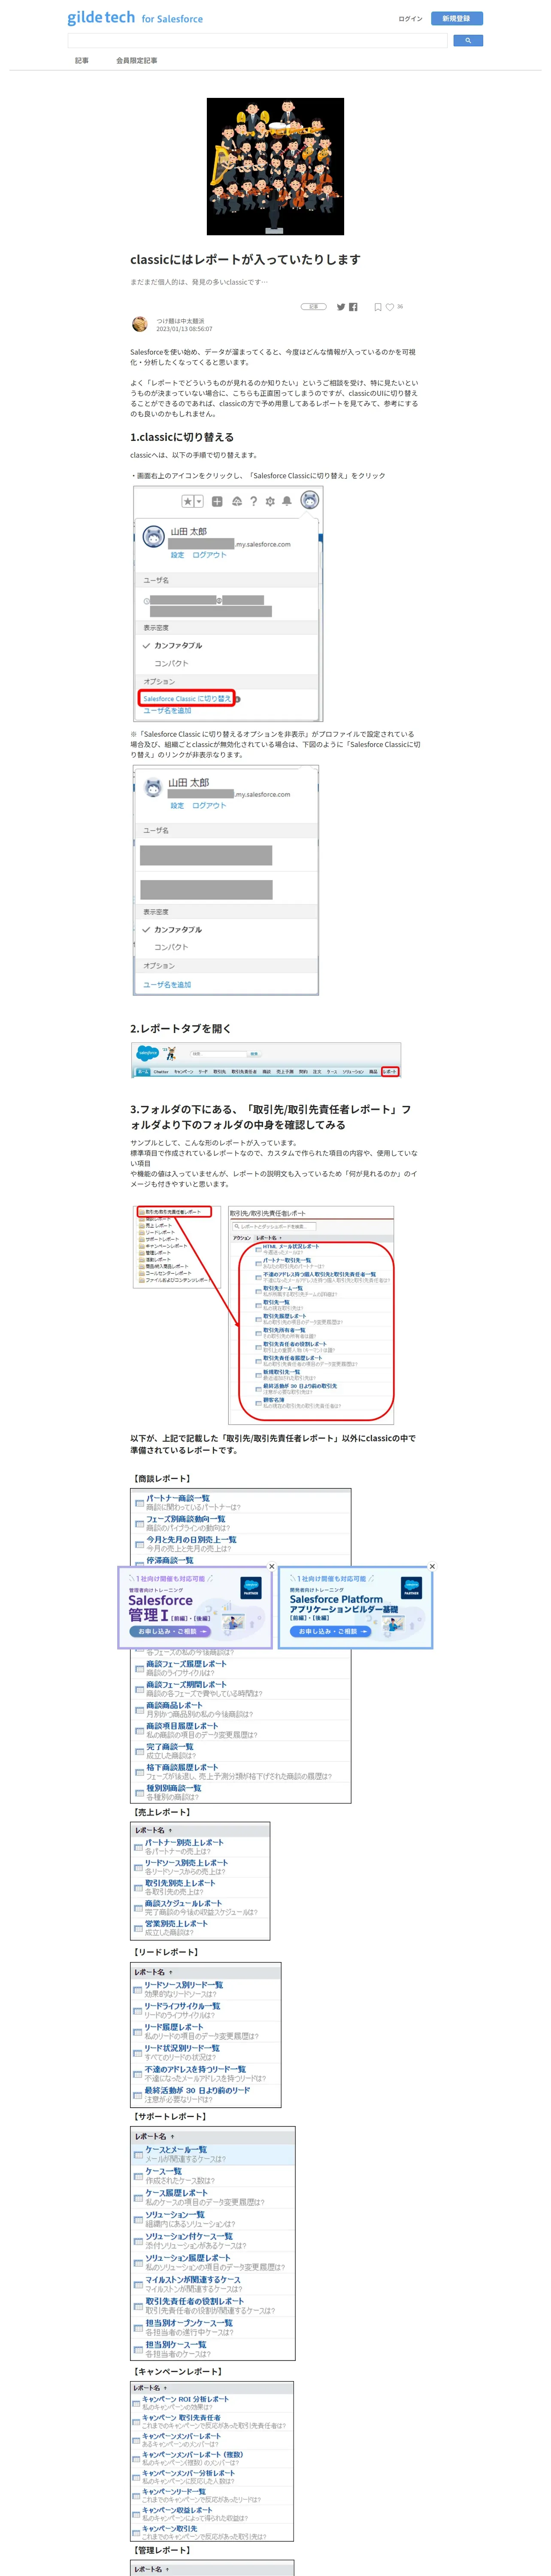The image size is (551, 2576).
Task: Share the article on Facebook
Action: (x=353, y=307)
